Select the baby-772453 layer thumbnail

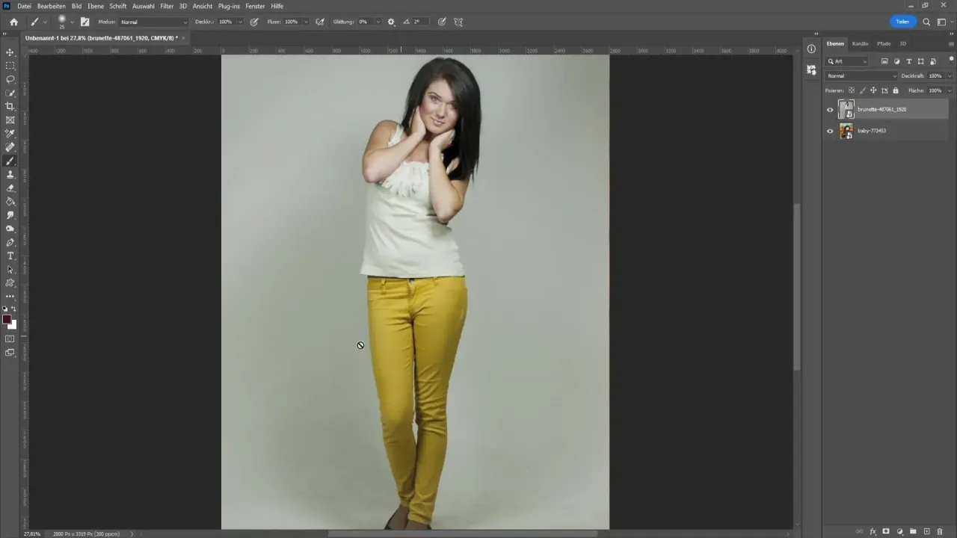click(x=846, y=131)
